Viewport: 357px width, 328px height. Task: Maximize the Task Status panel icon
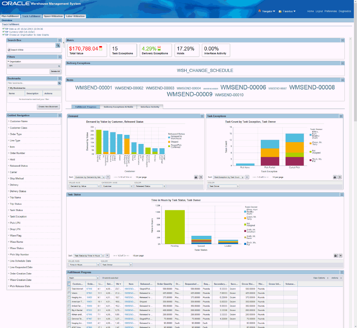[x=342, y=195]
